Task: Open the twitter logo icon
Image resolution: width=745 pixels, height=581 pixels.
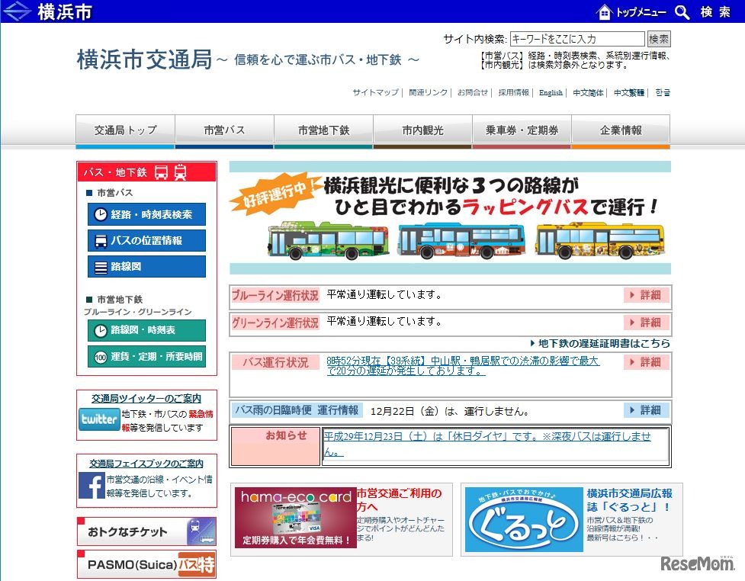Action: [x=99, y=419]
